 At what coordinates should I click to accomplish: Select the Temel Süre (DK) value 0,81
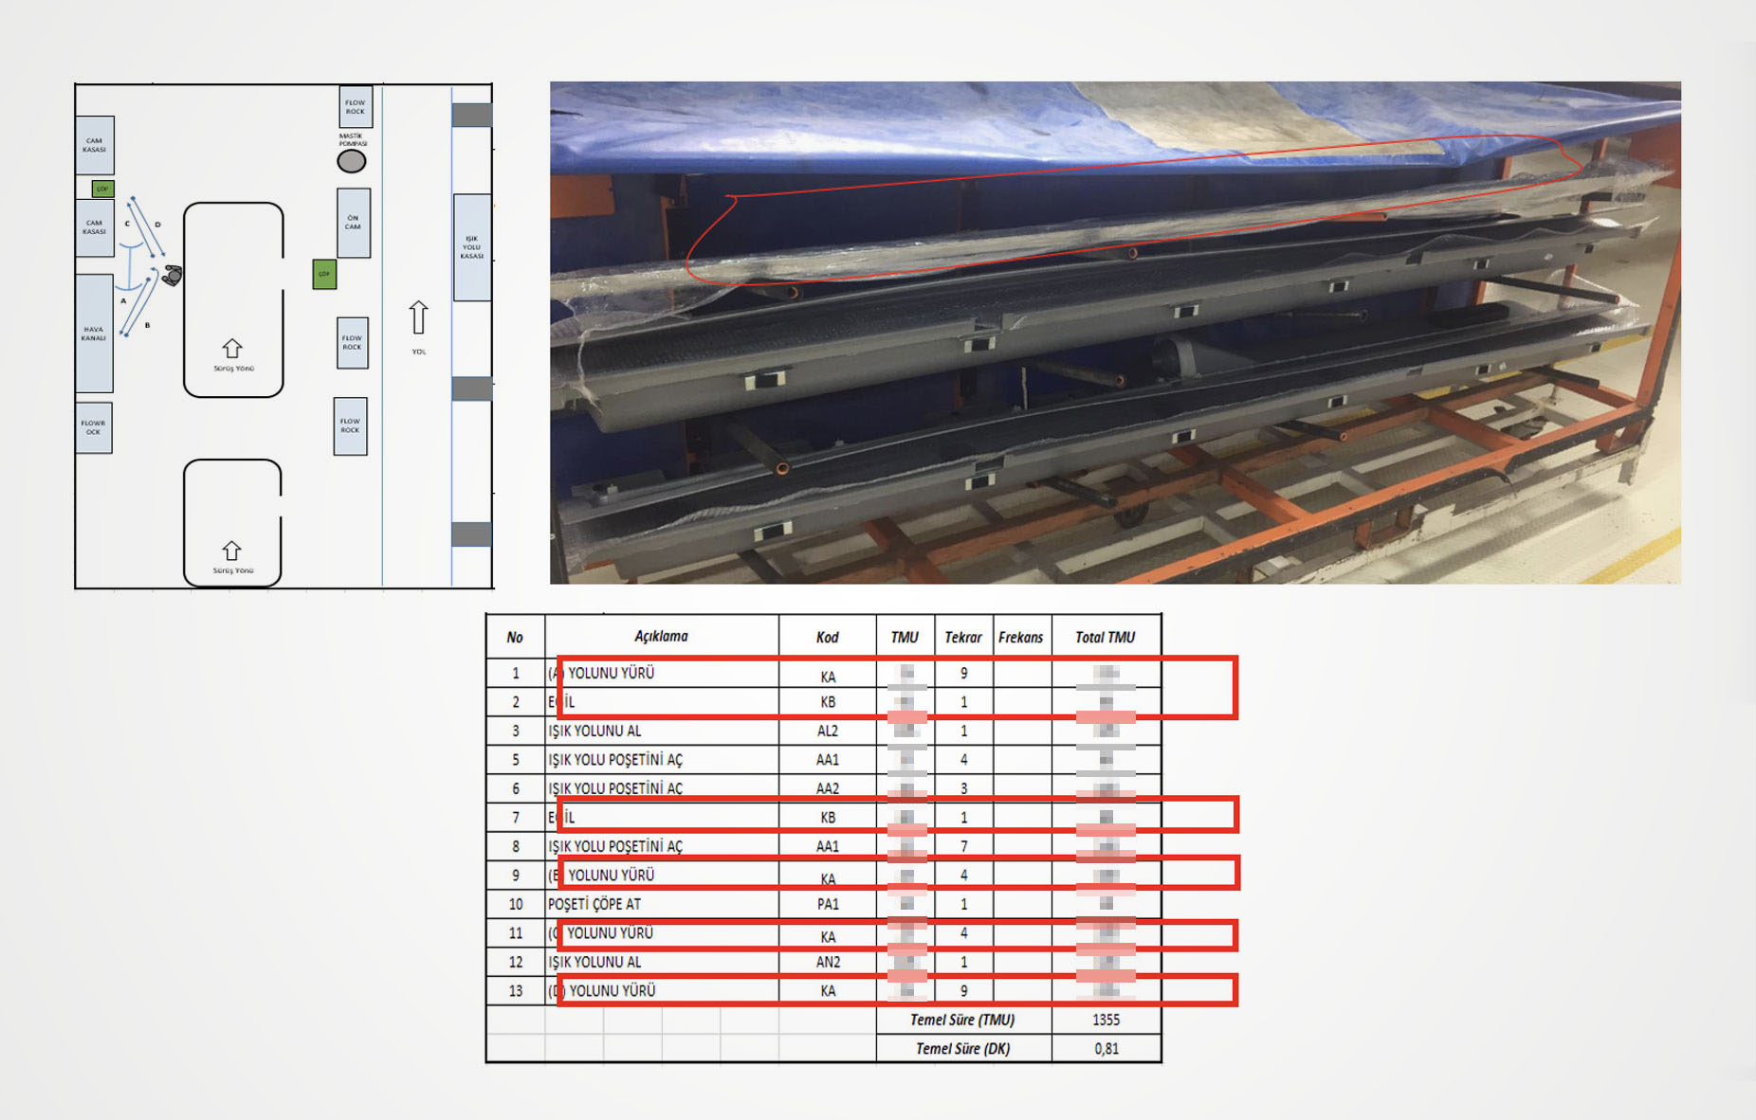coord(1106,1048)
